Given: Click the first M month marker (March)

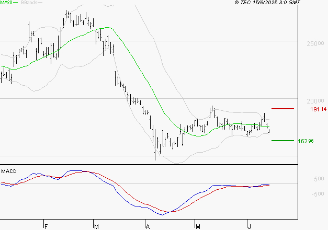Looking at the screenshot, I should point(96,227).
